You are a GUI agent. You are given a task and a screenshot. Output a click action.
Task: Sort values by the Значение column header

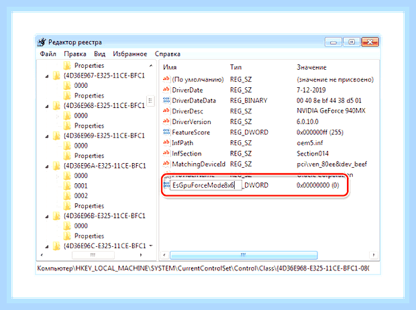311,67
